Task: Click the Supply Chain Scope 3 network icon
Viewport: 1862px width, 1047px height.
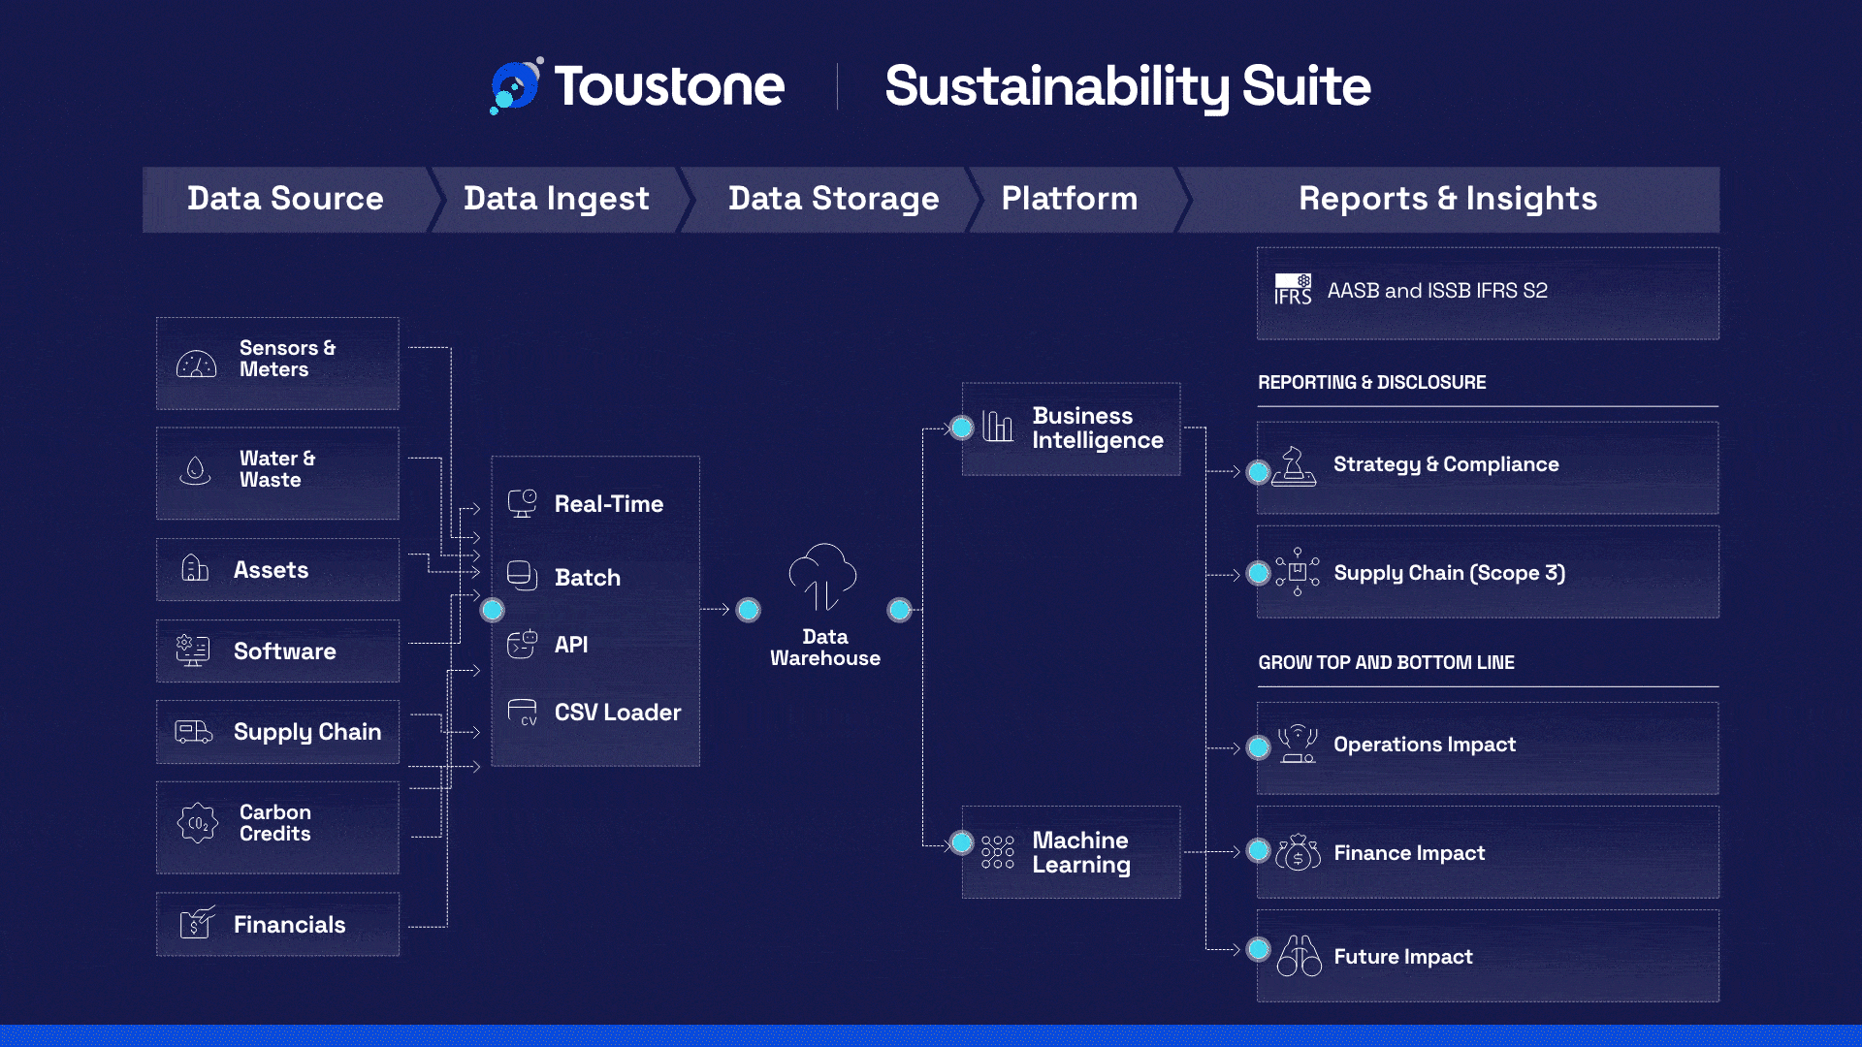Action: [1297, 571]
